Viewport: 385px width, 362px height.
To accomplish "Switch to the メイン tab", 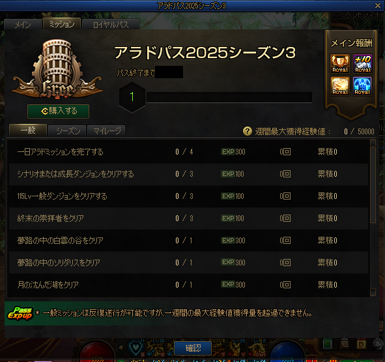I will (23, 25).
